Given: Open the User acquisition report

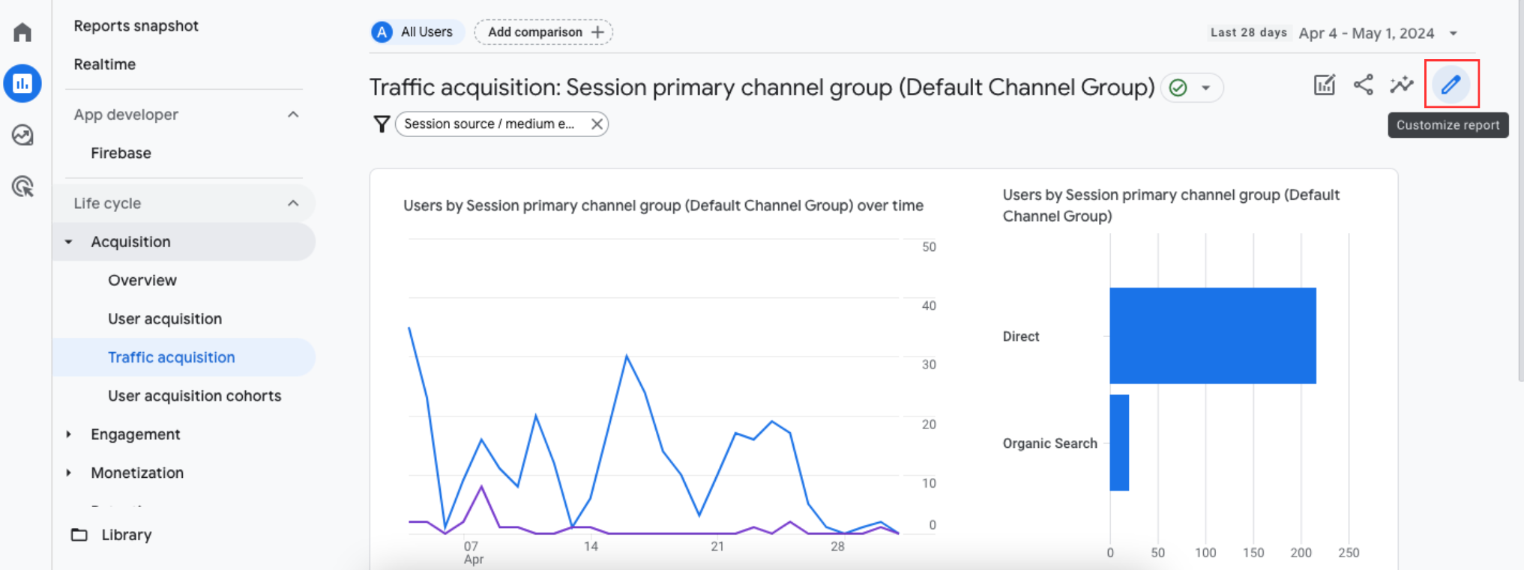Looking at the screenshot, I should pos(165,319).
